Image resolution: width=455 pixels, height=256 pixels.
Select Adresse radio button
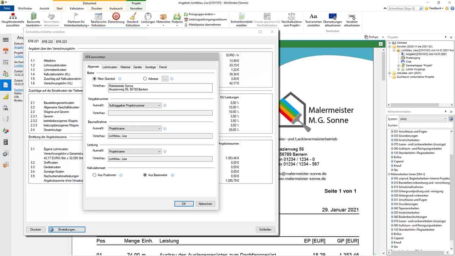pos(145,79)
